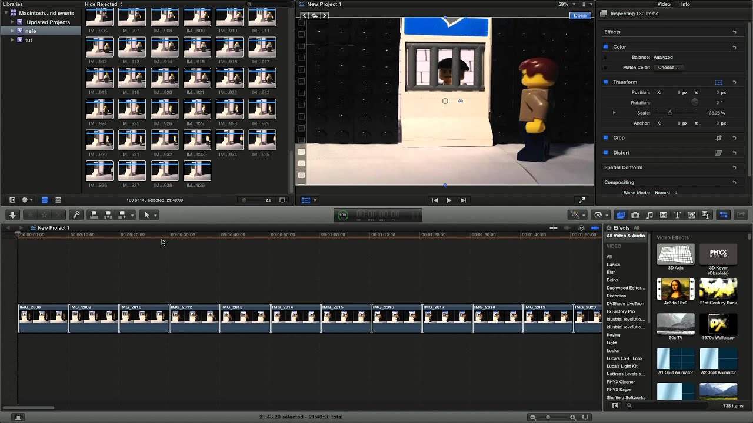Select the Basics effects category
753x423 pixels.
pyautogui.click(x=613, y=264)
